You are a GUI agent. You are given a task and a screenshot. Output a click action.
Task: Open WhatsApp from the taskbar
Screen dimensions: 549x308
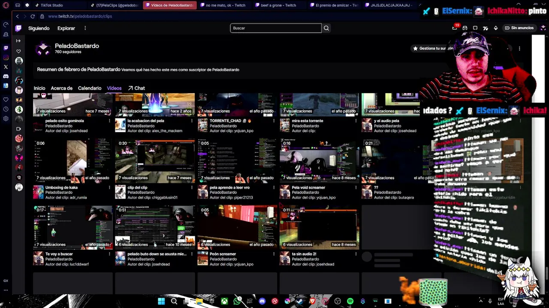237,301
